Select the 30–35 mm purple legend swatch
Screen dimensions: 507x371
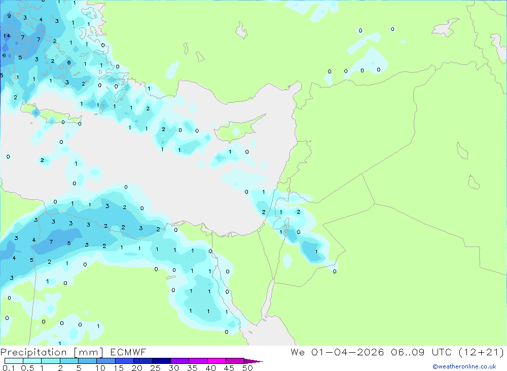(180, 361)
